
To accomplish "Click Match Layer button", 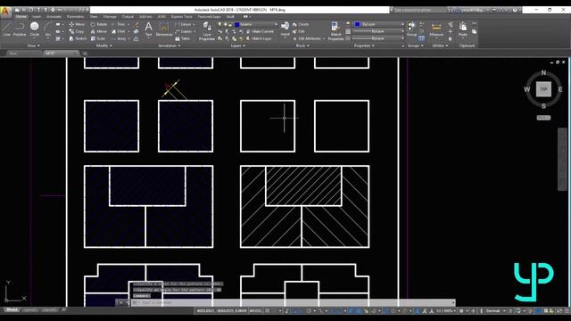I will pos(259,38).
